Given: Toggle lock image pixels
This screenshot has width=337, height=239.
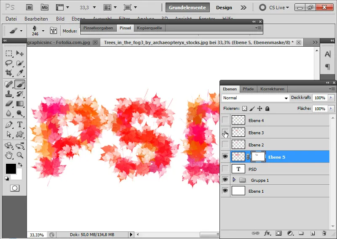Looking at the screenshot, I should pos(252,109).
